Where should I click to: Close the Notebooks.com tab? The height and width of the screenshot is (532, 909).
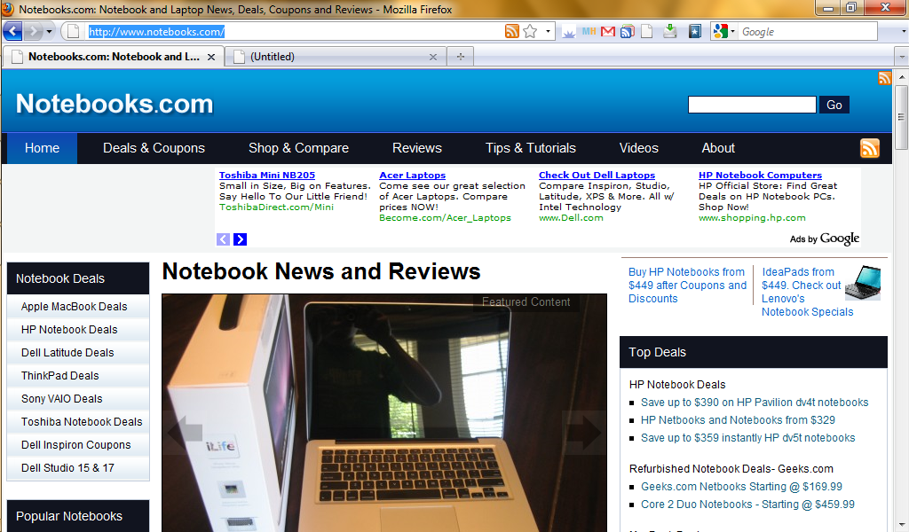click(x=211, y=57)
